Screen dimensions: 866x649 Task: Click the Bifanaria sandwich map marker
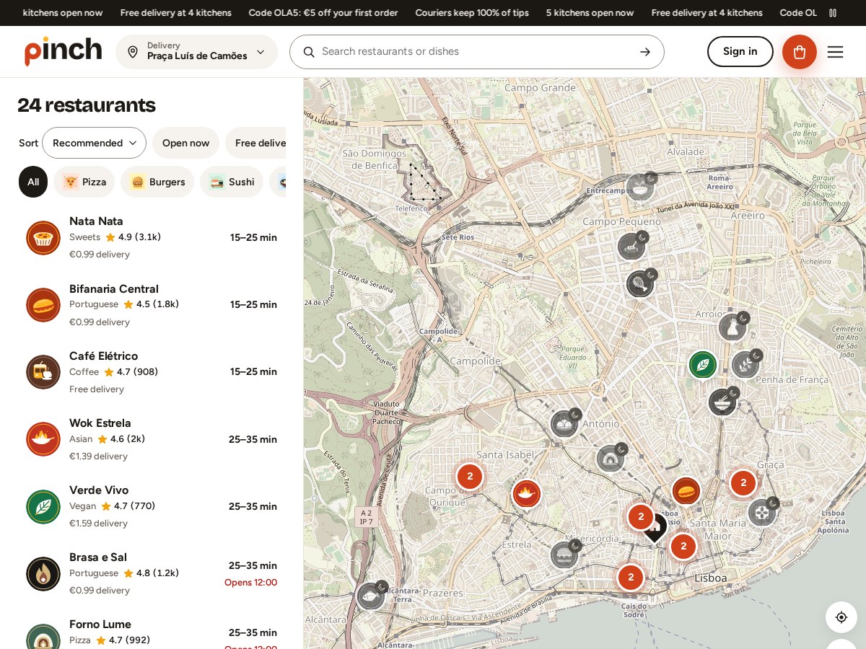[686, 491]
